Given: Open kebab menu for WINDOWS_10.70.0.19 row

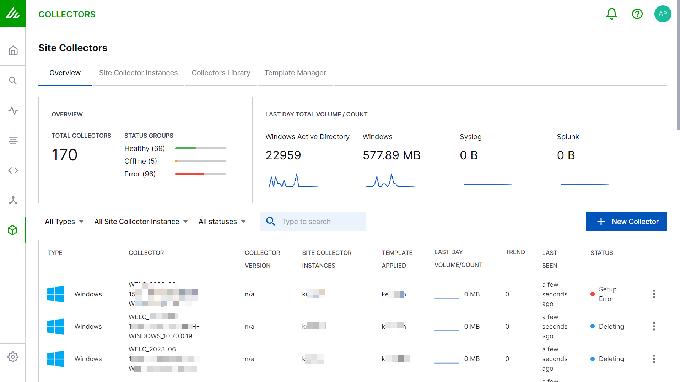Looking at the screenshot, I should click(x=654, y=326).
